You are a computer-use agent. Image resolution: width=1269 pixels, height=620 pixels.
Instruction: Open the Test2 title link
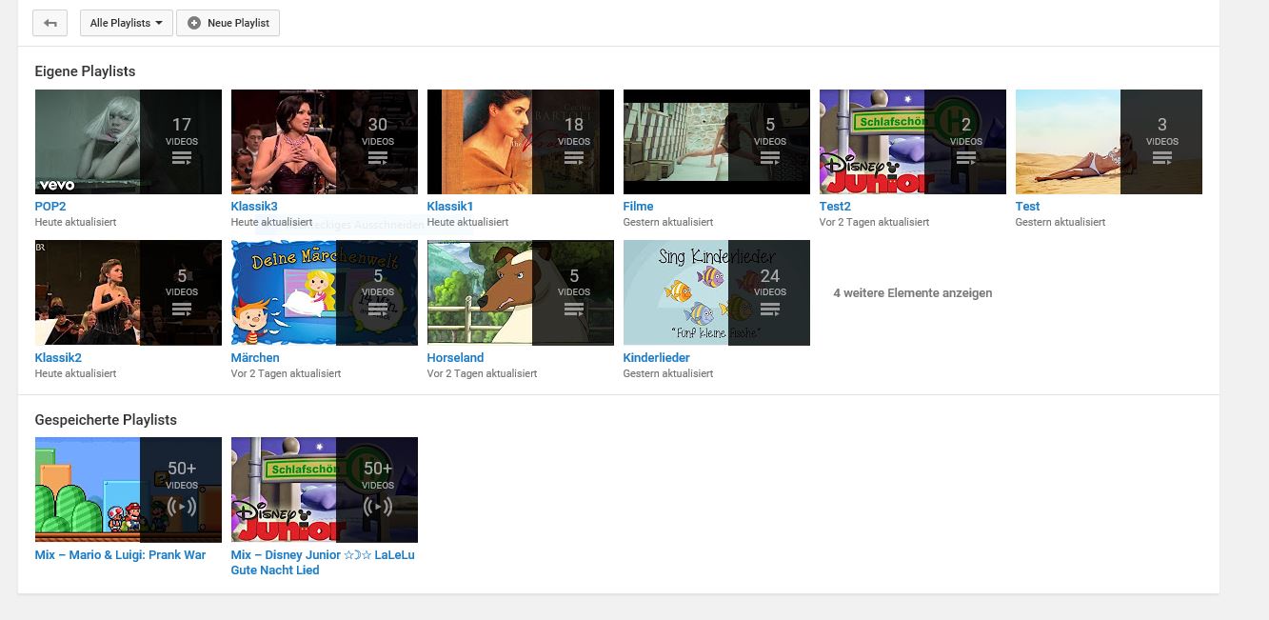tap(835, 206)
